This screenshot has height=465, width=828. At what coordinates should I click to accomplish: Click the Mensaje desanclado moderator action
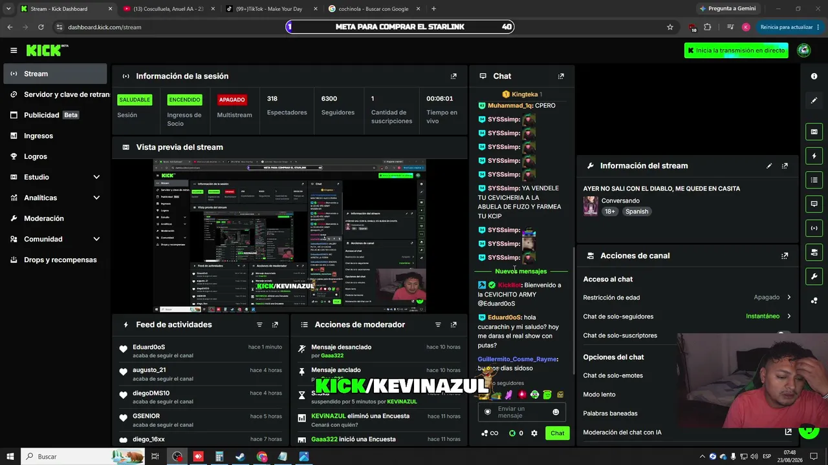coord(379,351)
